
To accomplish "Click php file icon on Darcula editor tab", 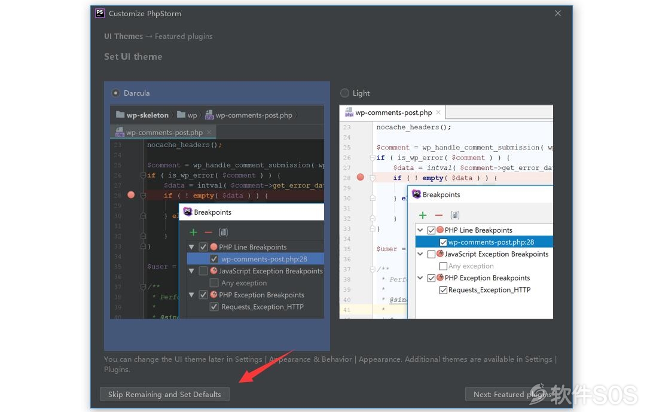I will pyautogui.click(x=120, y=132).
